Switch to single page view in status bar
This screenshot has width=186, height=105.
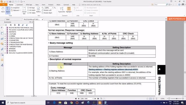(147, 99)
